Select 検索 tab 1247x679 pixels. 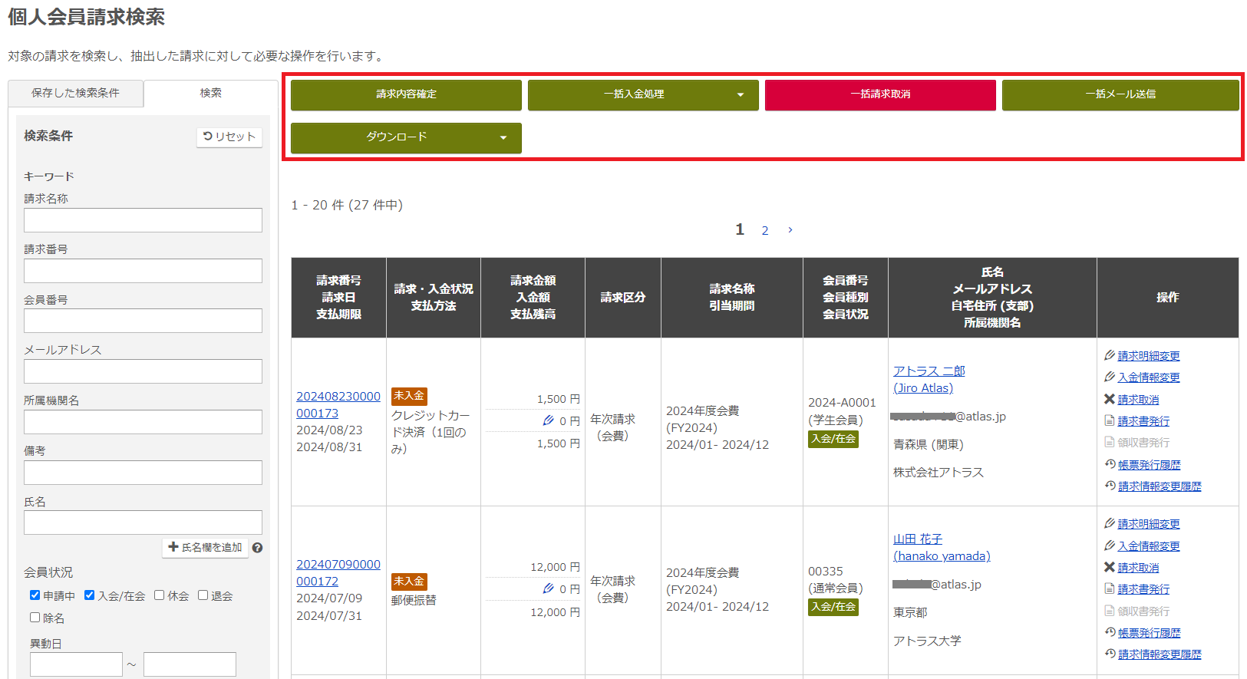click(211, 93)
